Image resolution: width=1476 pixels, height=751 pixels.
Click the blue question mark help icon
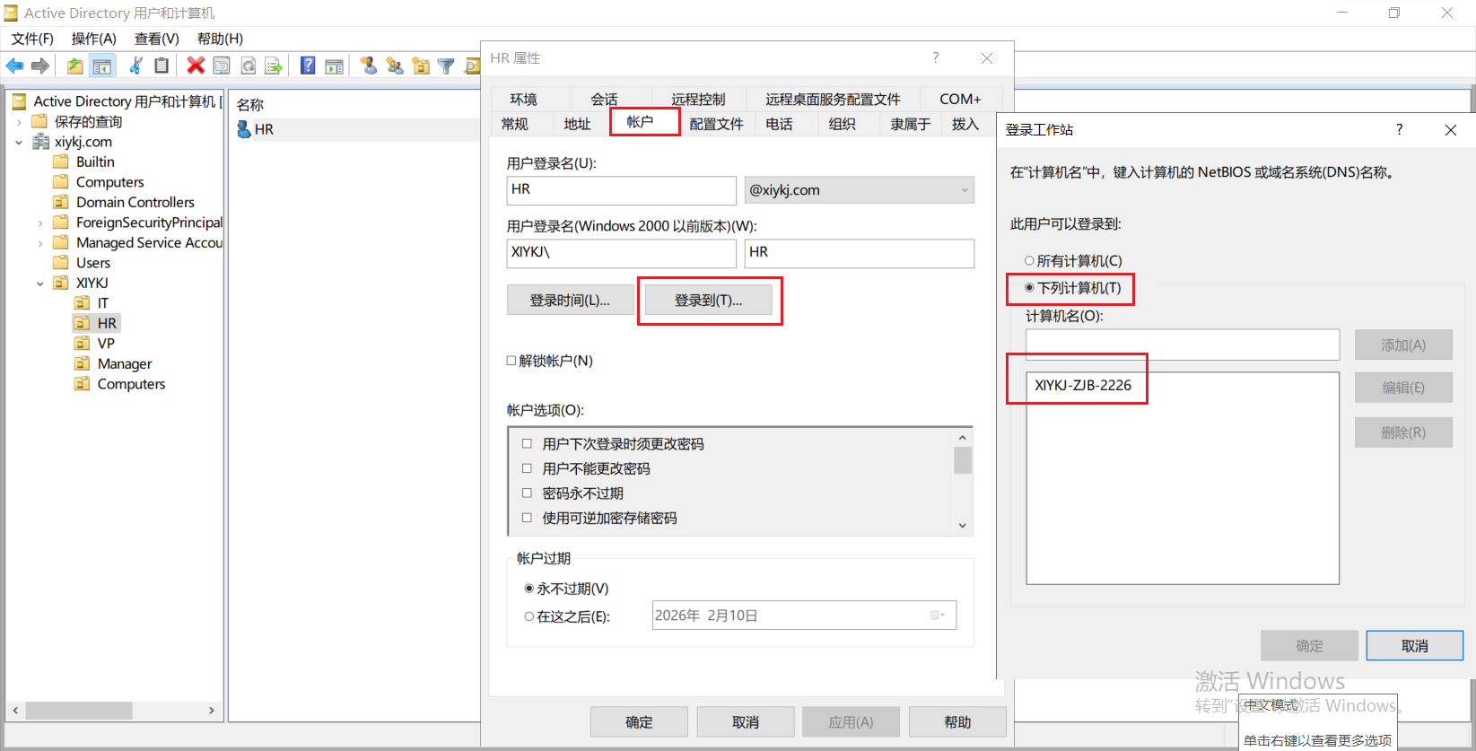308,65
